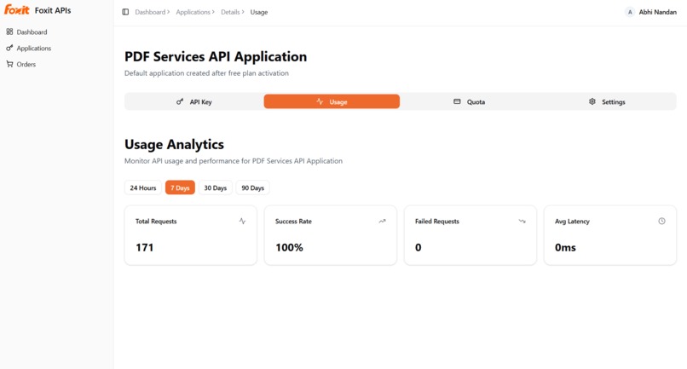Click the clock icon on Avg Latency card
Image resolution: width=687 pixels, height=369 pixels.
[661, 221]
